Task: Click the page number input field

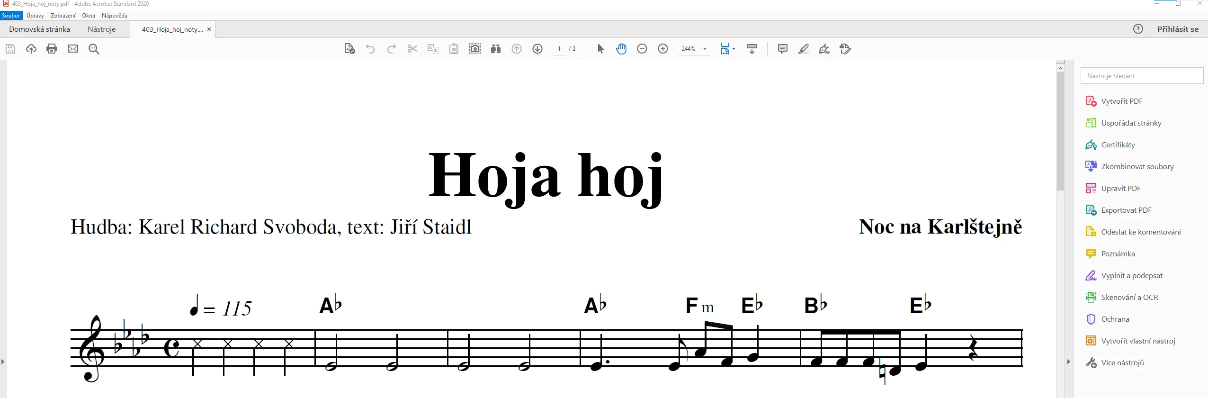Action: (559, 49)
